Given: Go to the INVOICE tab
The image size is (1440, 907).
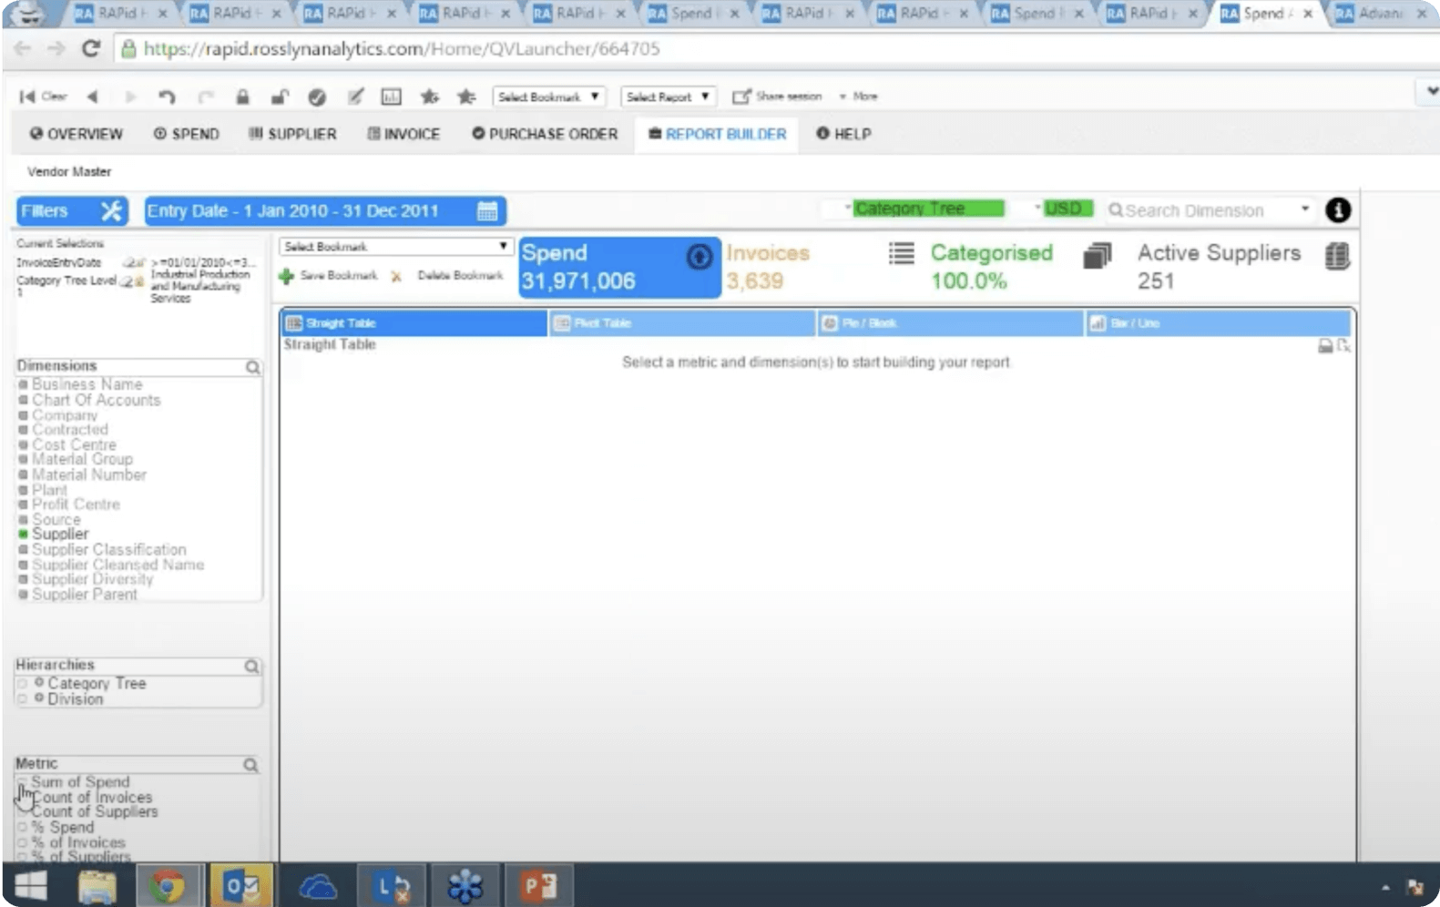Looking at the screenshot, I should click(403, 134).
